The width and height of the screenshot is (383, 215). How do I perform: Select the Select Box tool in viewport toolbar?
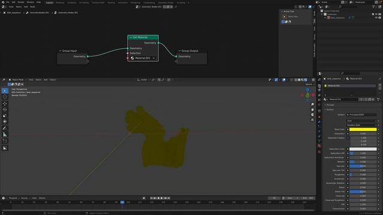coord(5,91)
